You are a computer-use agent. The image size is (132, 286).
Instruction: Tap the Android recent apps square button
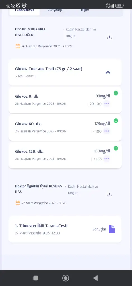(x=36, y=278)
